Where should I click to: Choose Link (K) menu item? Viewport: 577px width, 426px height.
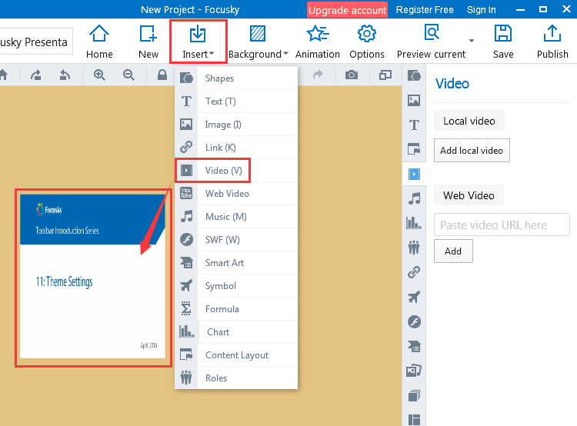(236, 148)
